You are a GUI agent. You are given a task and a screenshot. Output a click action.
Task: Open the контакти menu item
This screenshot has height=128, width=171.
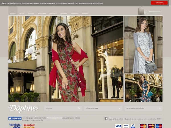[x=74, y=14]
